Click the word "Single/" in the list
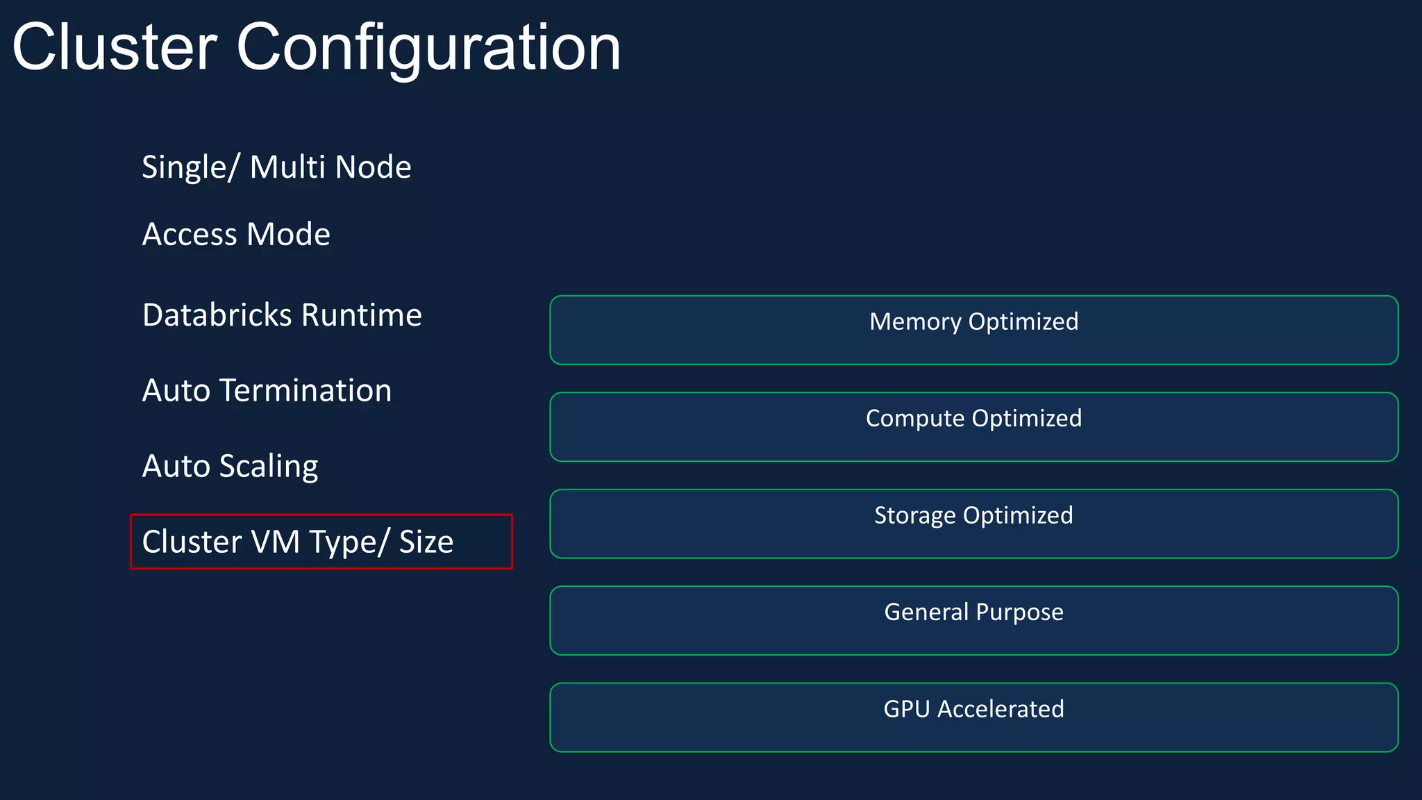1422x800 pixels. (191, 167)
